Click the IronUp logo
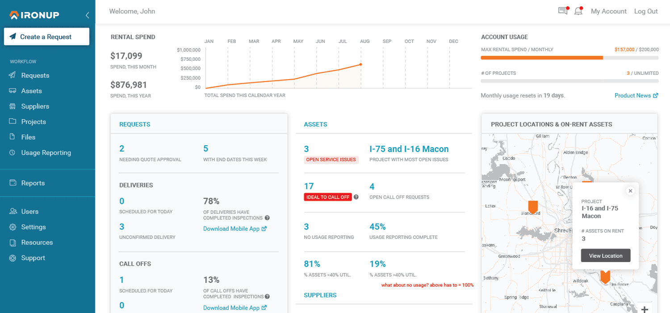Viewport: 670px width, 313px height. (34, 15)
